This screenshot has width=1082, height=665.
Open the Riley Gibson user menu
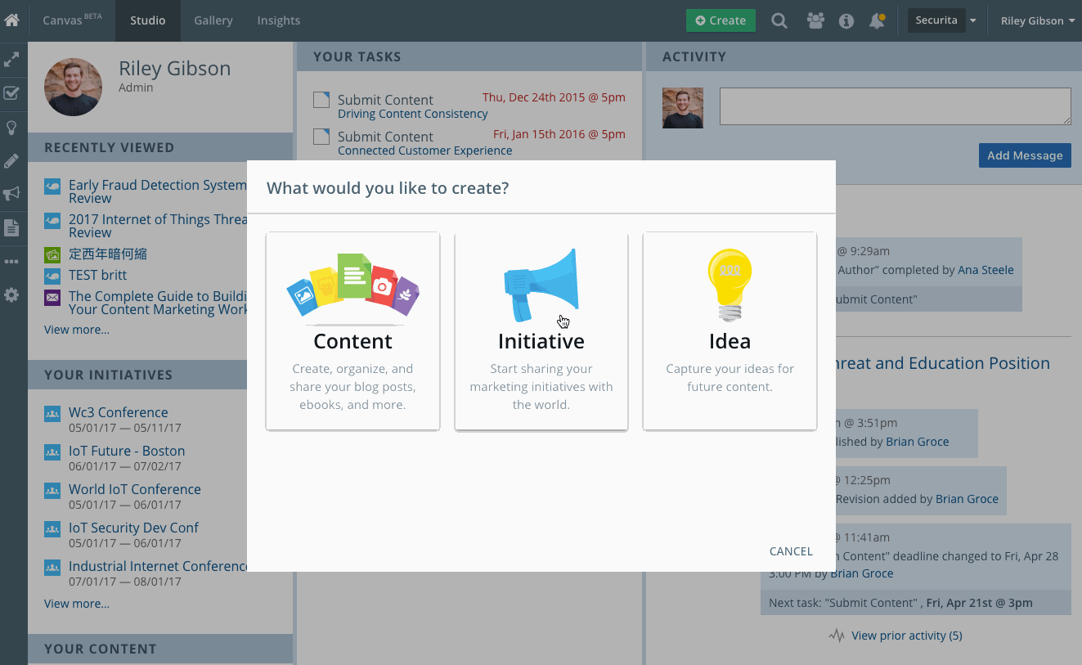(x=1038, y=21)
